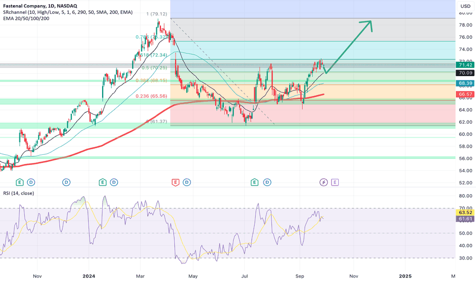
Task: Click the purple upcoming earnings E icon
Action: point(335,182)
